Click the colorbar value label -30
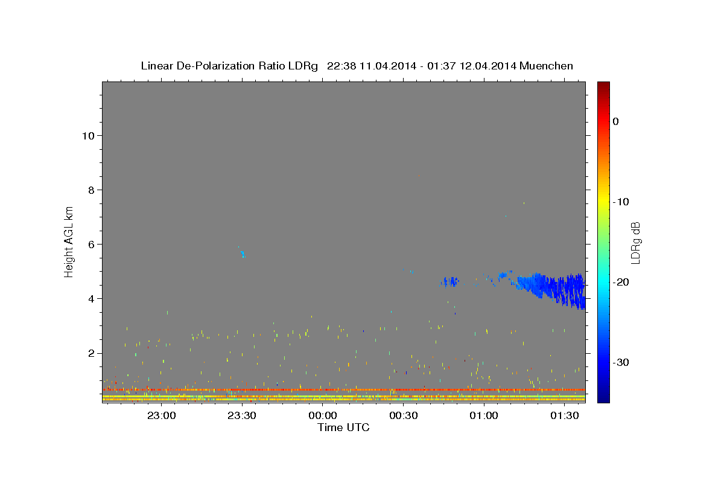Screen dimensions: 724x483 [621, 362]
